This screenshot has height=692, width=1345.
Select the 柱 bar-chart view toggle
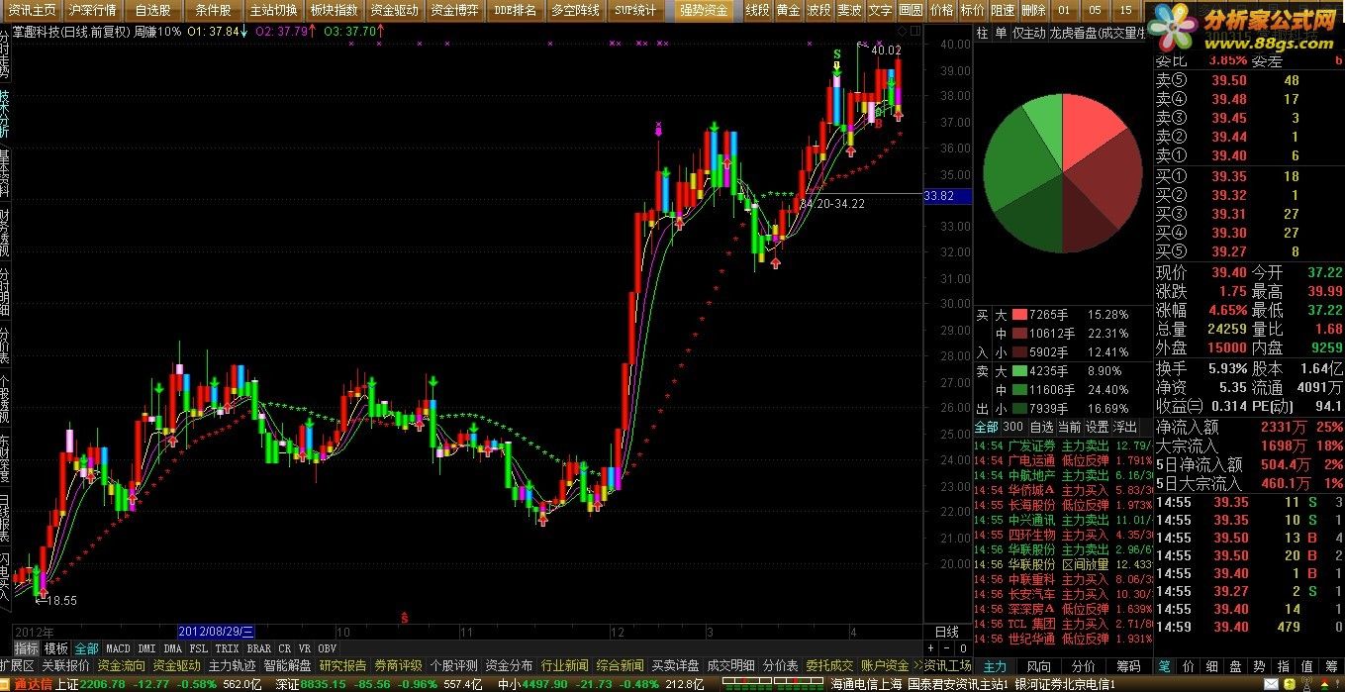pos(983,34)
